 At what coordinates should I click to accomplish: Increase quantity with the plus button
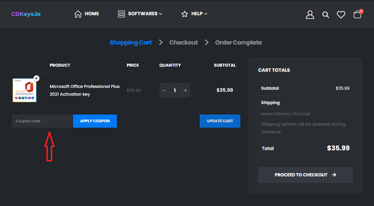tap(185, 90)
